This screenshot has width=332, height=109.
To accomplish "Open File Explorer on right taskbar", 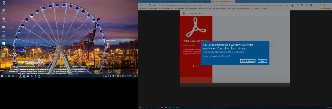I will 162,107.
